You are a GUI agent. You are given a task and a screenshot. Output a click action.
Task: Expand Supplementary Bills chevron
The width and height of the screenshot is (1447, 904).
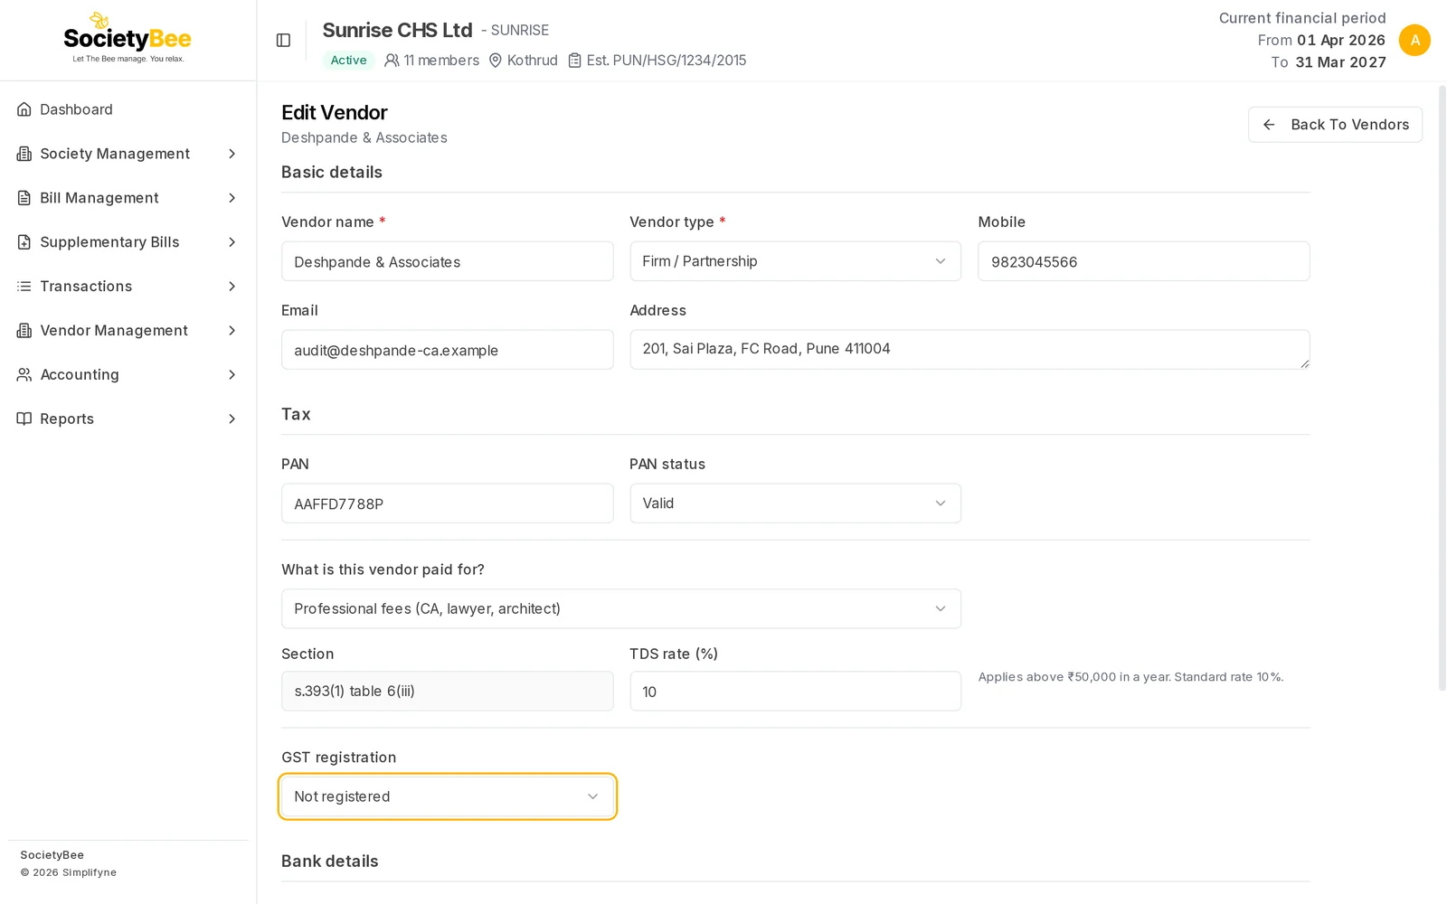(232, 242)
